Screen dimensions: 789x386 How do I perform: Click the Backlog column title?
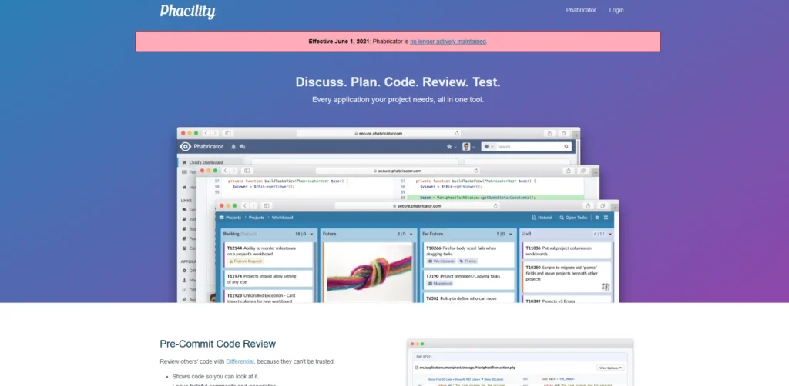coord(231,234)
